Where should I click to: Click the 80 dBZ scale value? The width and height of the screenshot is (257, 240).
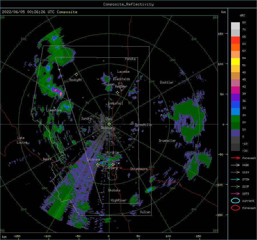pos(244,23)
